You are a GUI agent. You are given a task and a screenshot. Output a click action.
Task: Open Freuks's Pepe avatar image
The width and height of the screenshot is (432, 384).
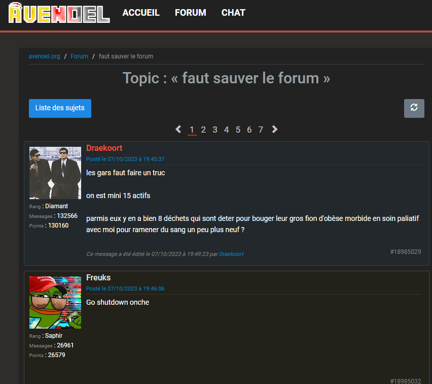(55, 302)
